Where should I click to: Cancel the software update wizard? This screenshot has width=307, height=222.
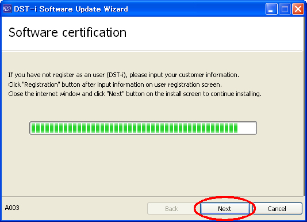point(277,208)
